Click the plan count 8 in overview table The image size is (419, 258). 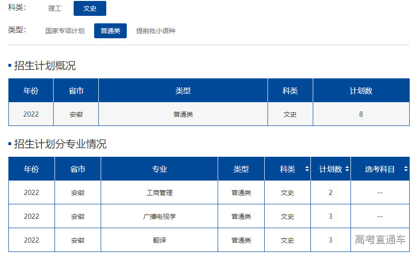[361, 114]
